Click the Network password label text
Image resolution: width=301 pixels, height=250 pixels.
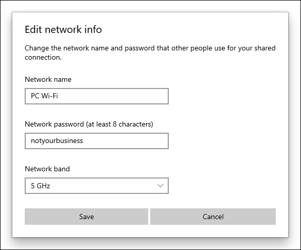(x=89, y=124)
